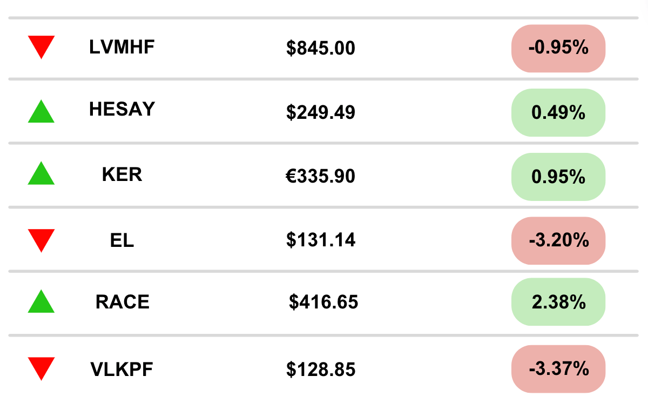Click the red down arrow beside LVMHF
648x403 pixels.
point(41,48)
